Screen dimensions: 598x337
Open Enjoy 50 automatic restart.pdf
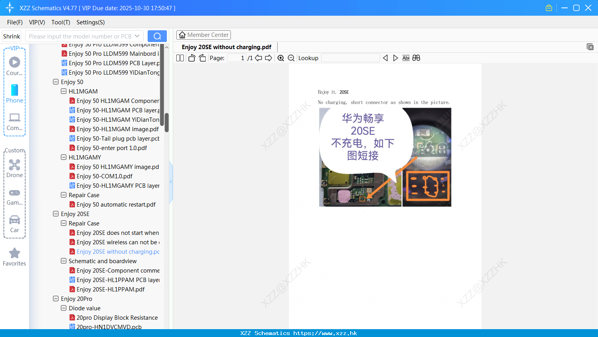pyautogui.click(x=112, y=204)
